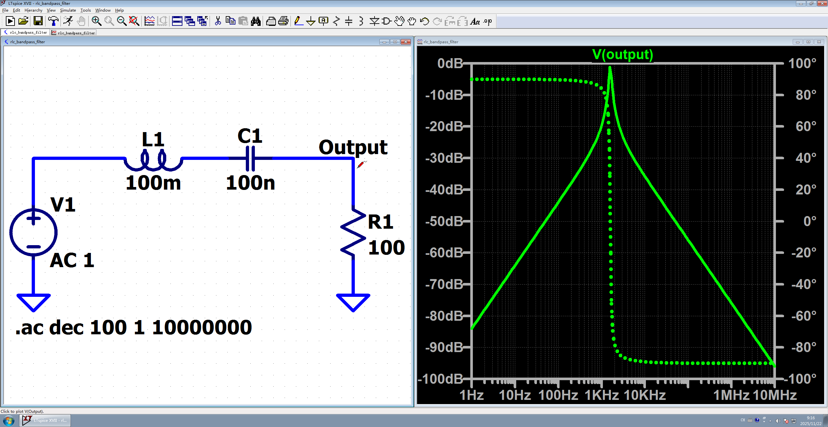Select the Resistor component tool

tap(336, 21)
